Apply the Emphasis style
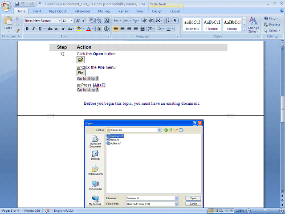The height and width of the screenshot is (214, 285). [x=192, y=25]
